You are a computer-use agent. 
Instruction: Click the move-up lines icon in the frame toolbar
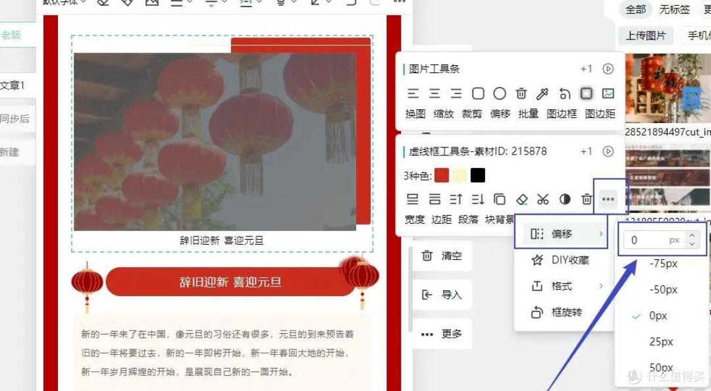[x=456, y=199]
